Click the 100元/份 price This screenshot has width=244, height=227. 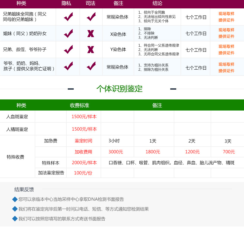[83, 173]
